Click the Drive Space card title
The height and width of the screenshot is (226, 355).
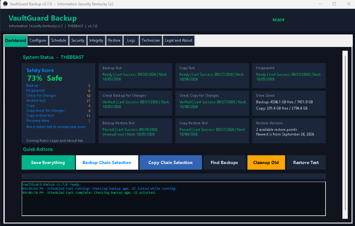(x=265, y=95)
